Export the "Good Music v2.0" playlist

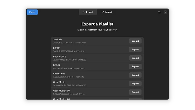coord(135,92)
